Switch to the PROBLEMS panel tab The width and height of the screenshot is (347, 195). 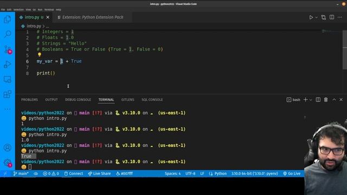(29, 100)
